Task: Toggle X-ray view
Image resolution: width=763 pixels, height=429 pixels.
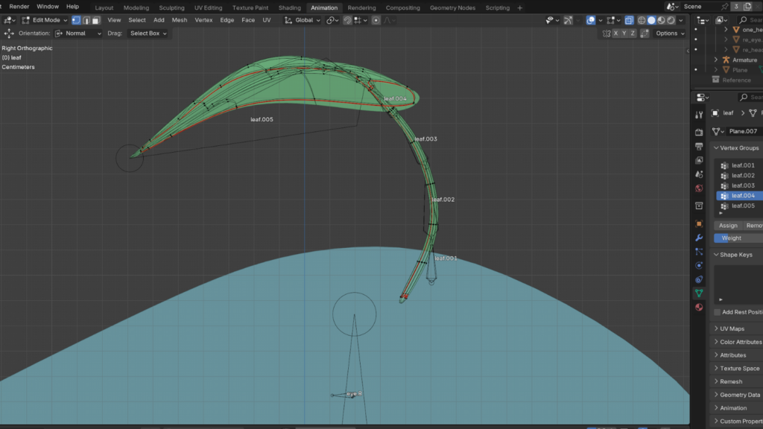Action: [x=629, y=20]
